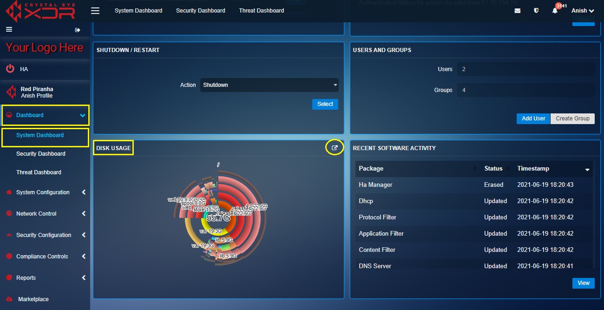Screen dimensions: 604x310
Task: Click the shield icon in the header
Action: (536, 11)
